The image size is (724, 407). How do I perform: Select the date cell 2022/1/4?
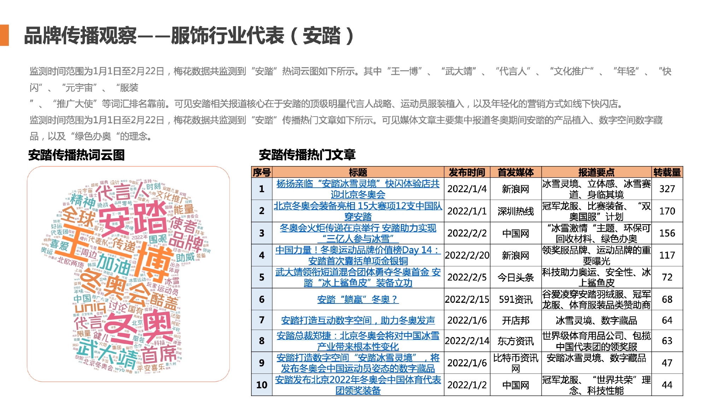467,189
